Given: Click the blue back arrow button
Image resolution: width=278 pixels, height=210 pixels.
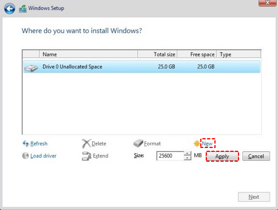Looking at the screenshot, I should (9, 9).
